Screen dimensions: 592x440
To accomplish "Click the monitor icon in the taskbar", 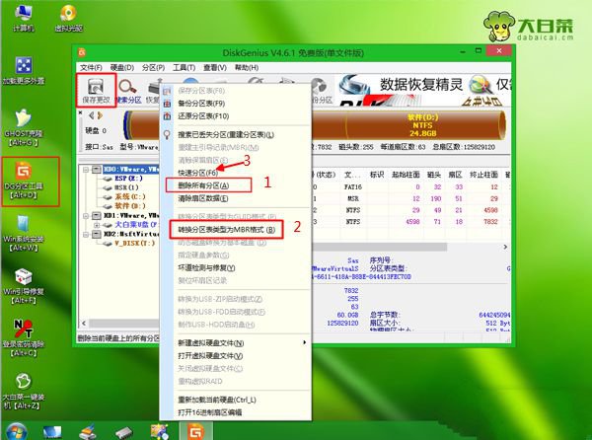I will click(x=52, y=432).
